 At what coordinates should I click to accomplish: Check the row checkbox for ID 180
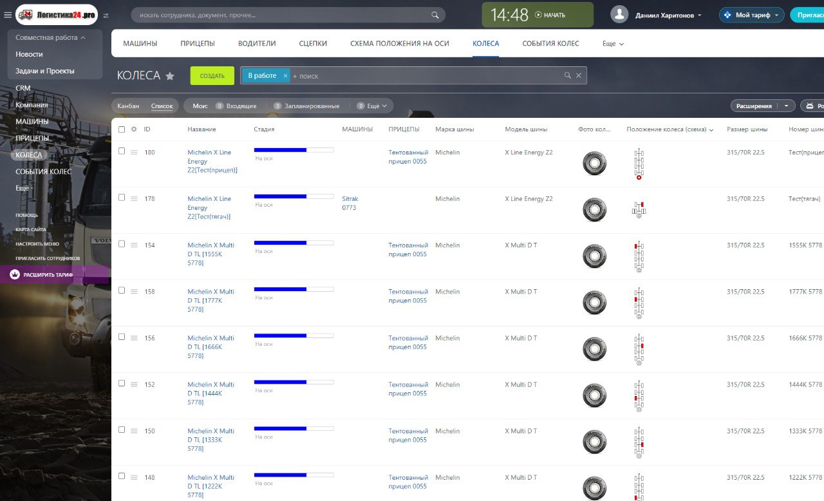(x=122, y=151)
